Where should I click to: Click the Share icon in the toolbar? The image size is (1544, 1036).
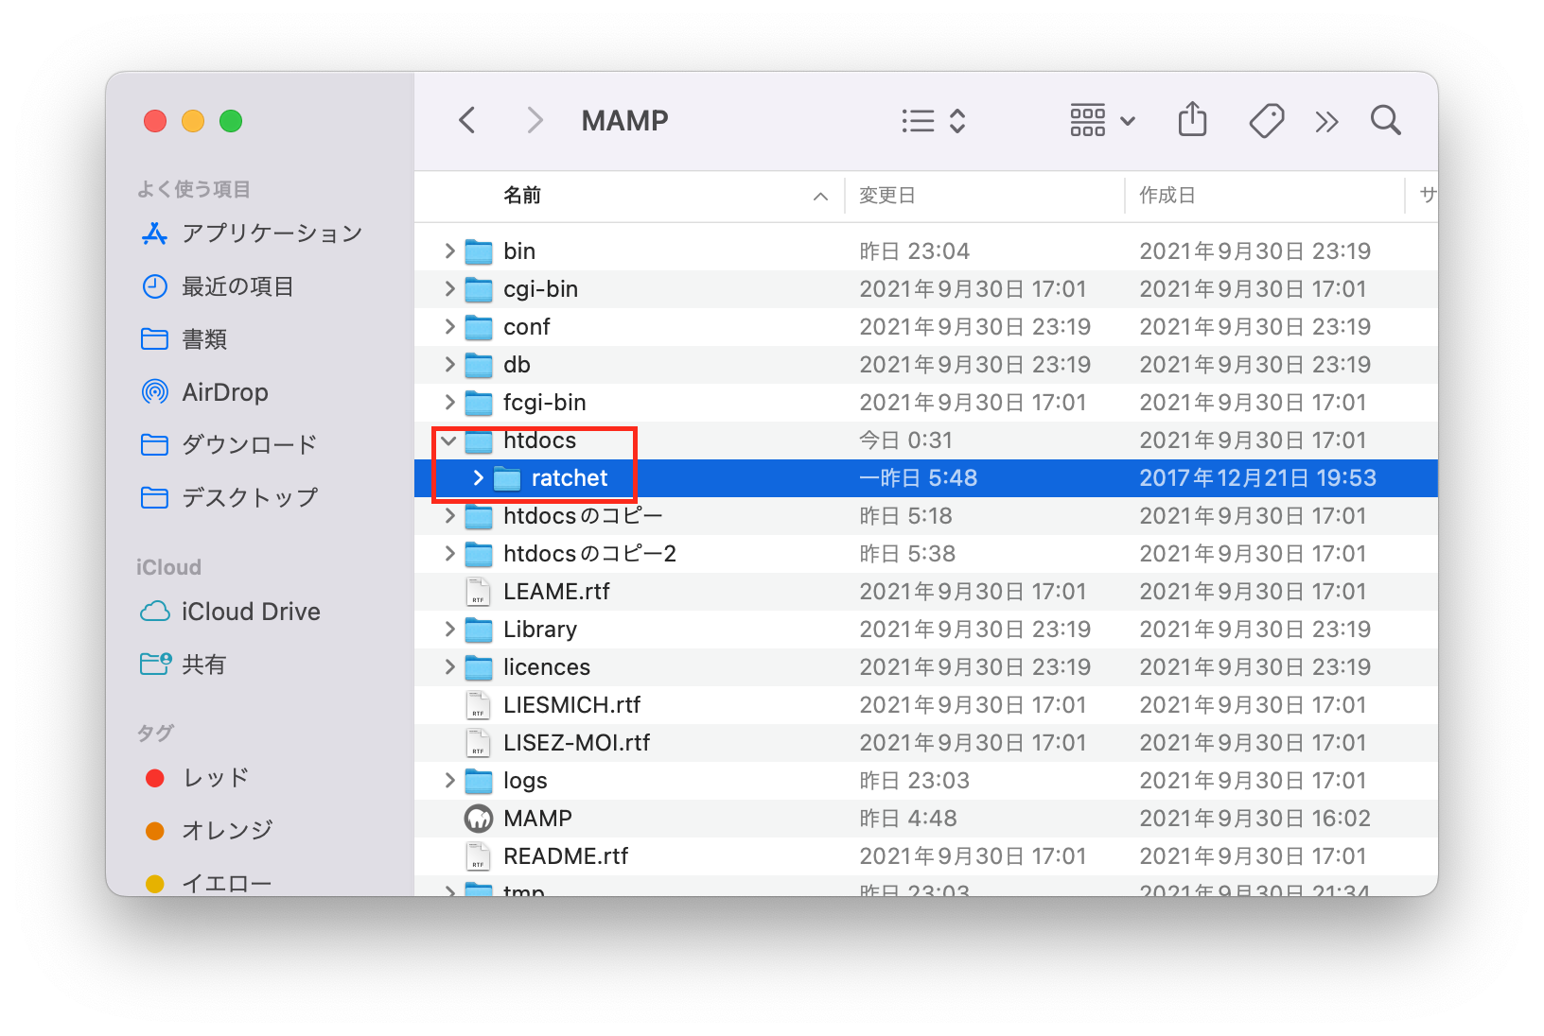[x=1192, y=120]
